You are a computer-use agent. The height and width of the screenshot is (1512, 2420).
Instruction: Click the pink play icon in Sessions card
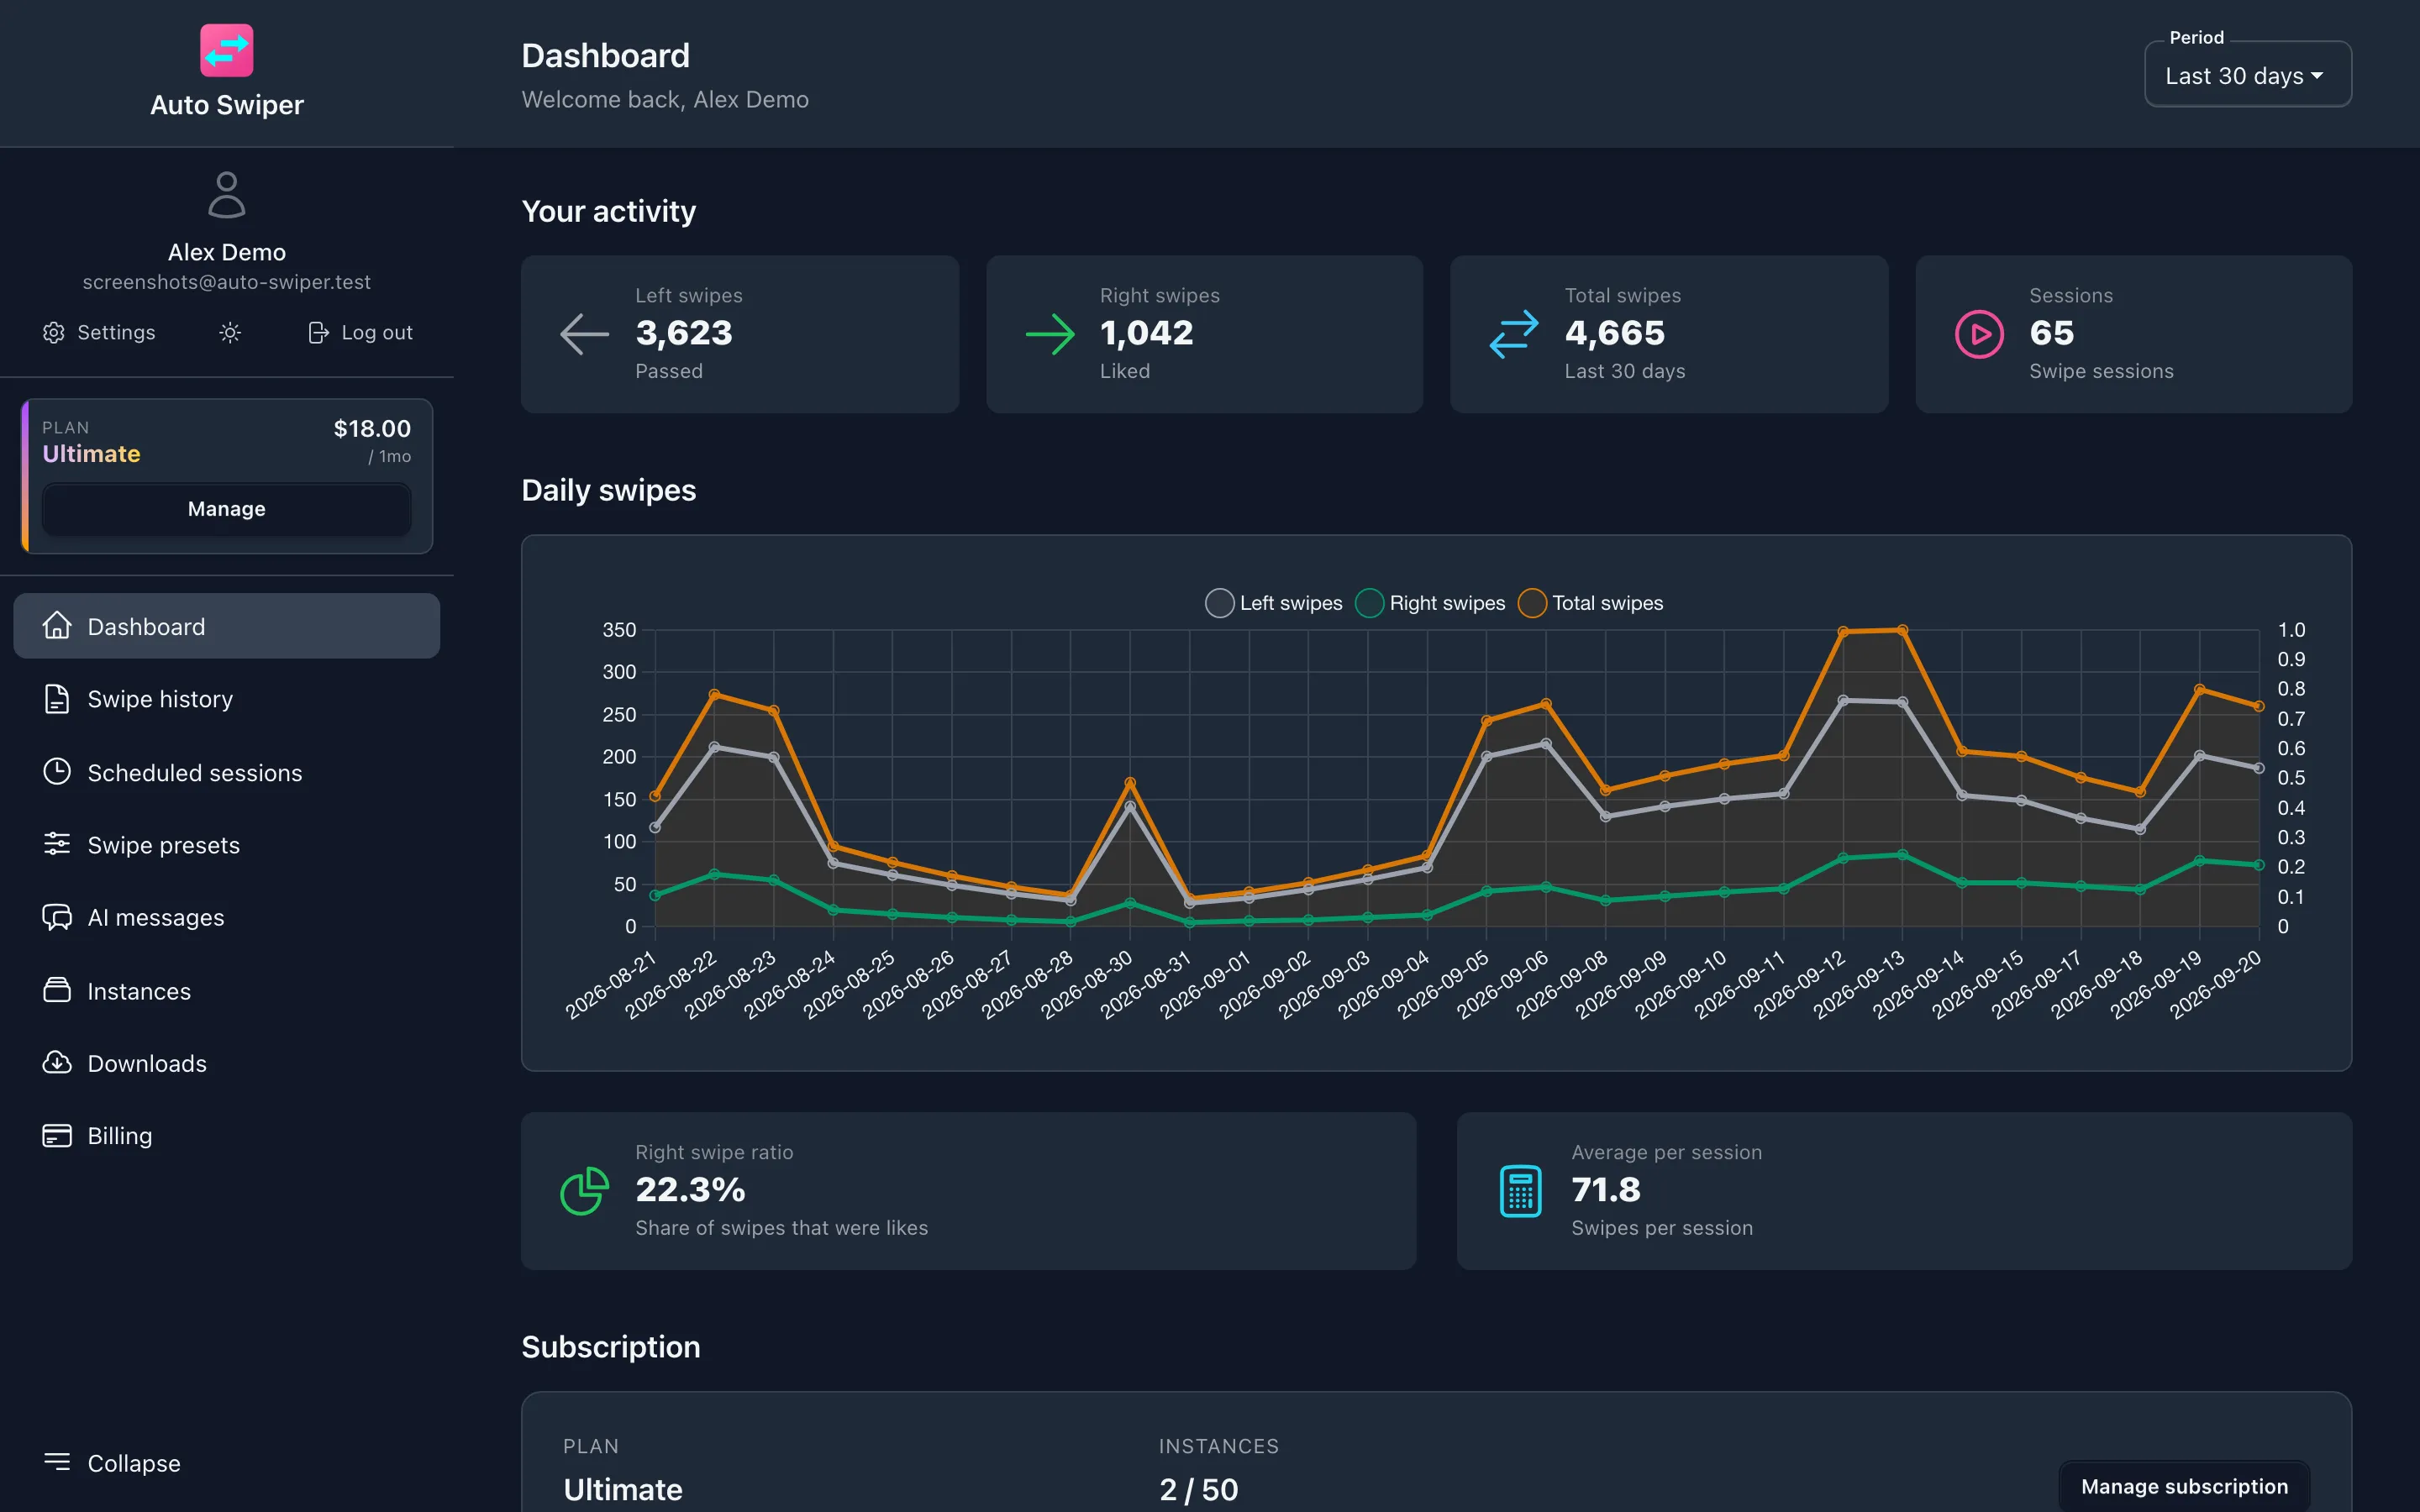(x=1979, y=334)
